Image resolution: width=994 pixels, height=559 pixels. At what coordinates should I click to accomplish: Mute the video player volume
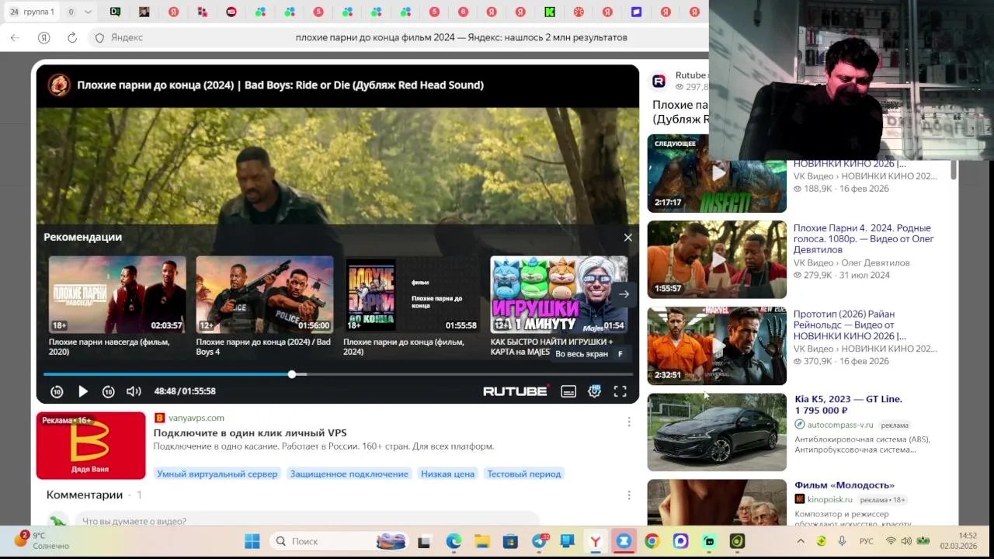tap(134, 391)
